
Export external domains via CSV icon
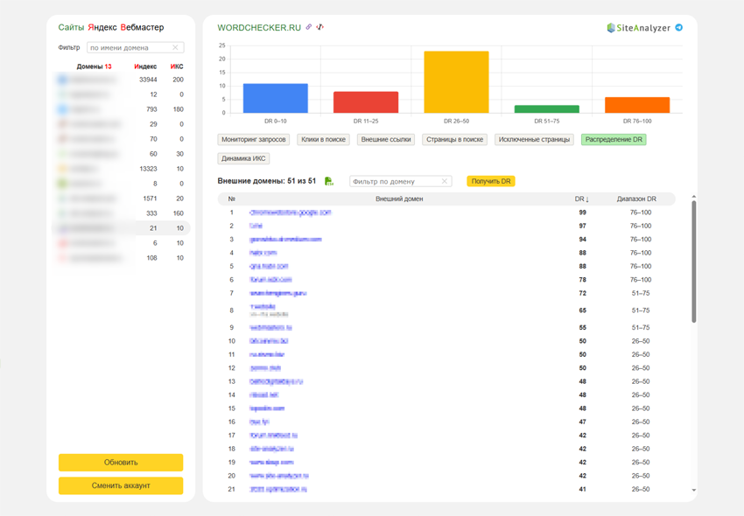click(329, 181)
